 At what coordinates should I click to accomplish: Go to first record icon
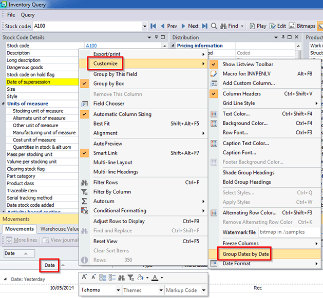[153, 26]
